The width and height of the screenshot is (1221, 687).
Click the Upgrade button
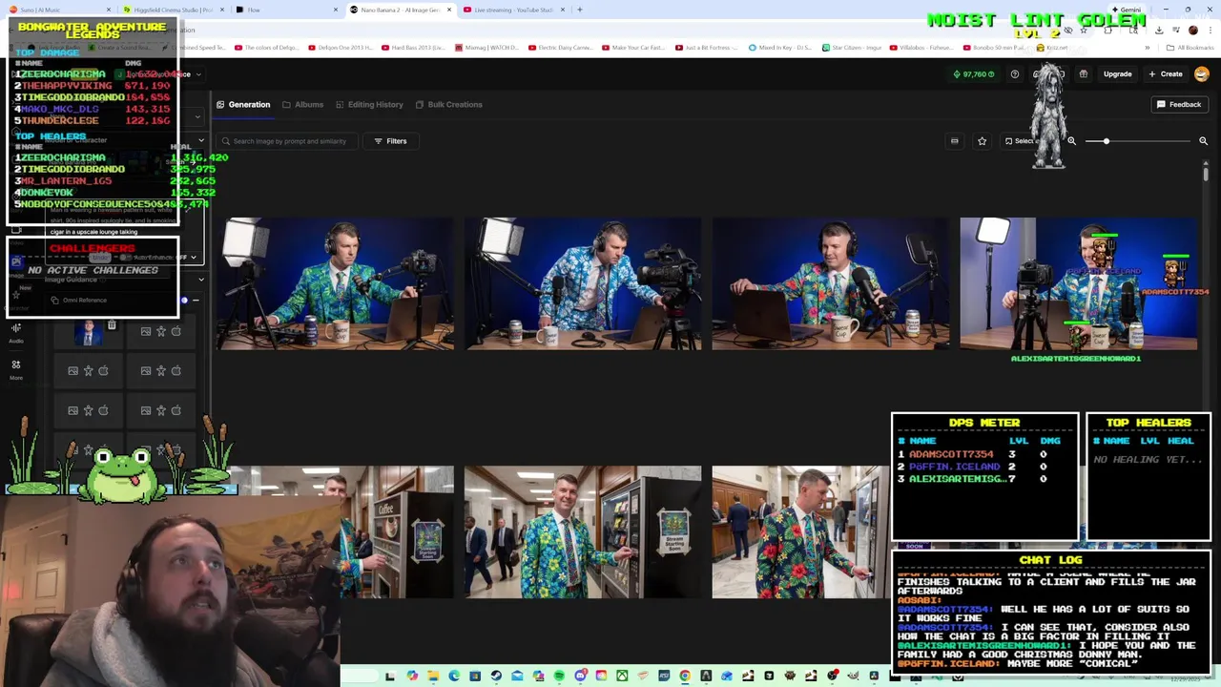[x=1117, y=74]
